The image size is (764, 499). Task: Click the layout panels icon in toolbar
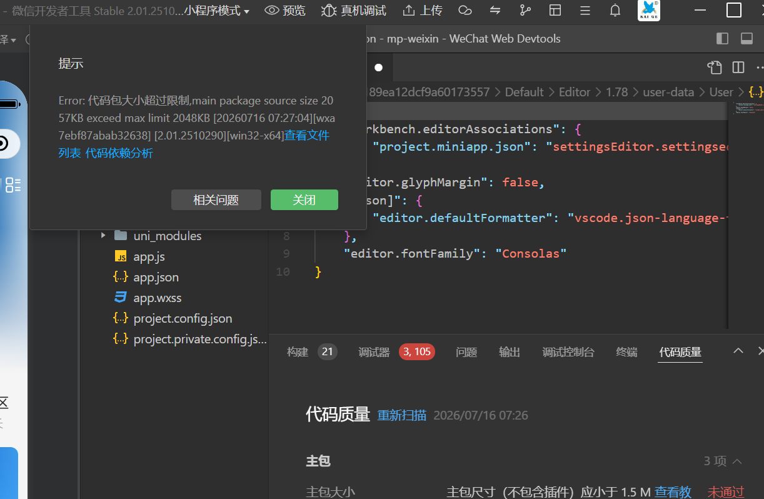pos(555,10)
